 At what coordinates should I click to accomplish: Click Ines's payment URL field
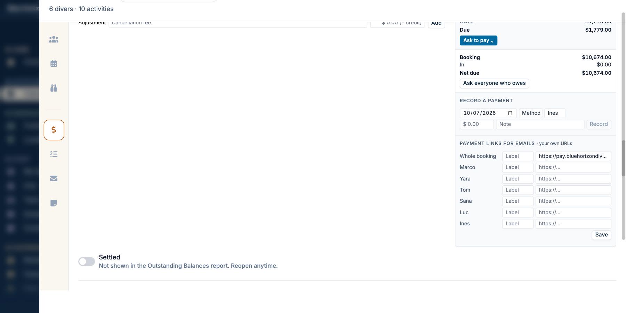pos(573,224)
